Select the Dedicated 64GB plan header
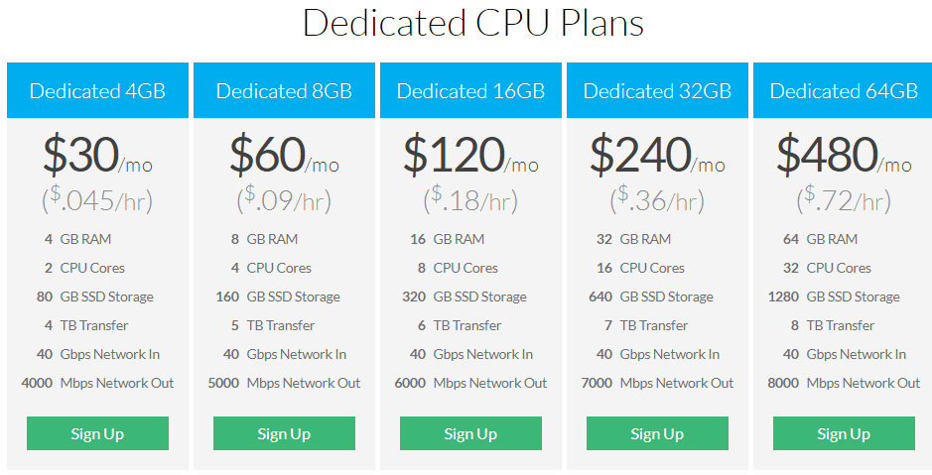932x475 pixels. coord(844,91)
